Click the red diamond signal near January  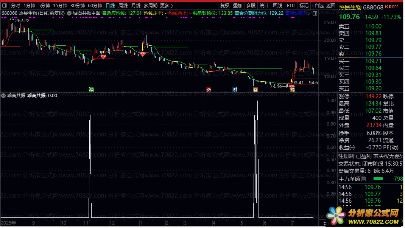point(143,54)
